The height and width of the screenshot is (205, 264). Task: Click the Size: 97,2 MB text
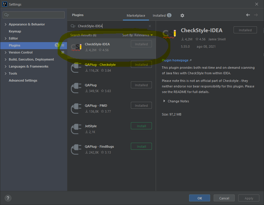pos(172,114)
